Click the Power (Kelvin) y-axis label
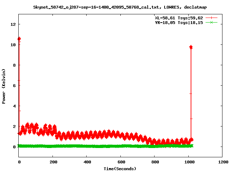The width and height of the screenshot is (230, 172). click(x=4, y=86)
